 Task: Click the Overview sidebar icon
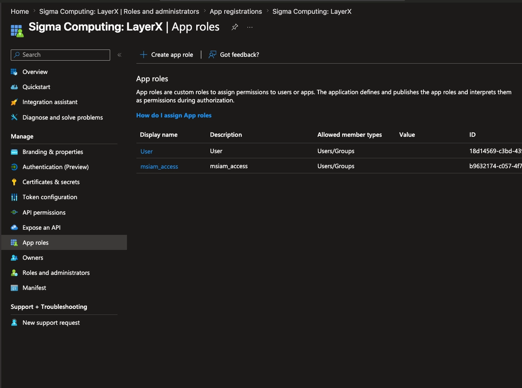[14, 72]
